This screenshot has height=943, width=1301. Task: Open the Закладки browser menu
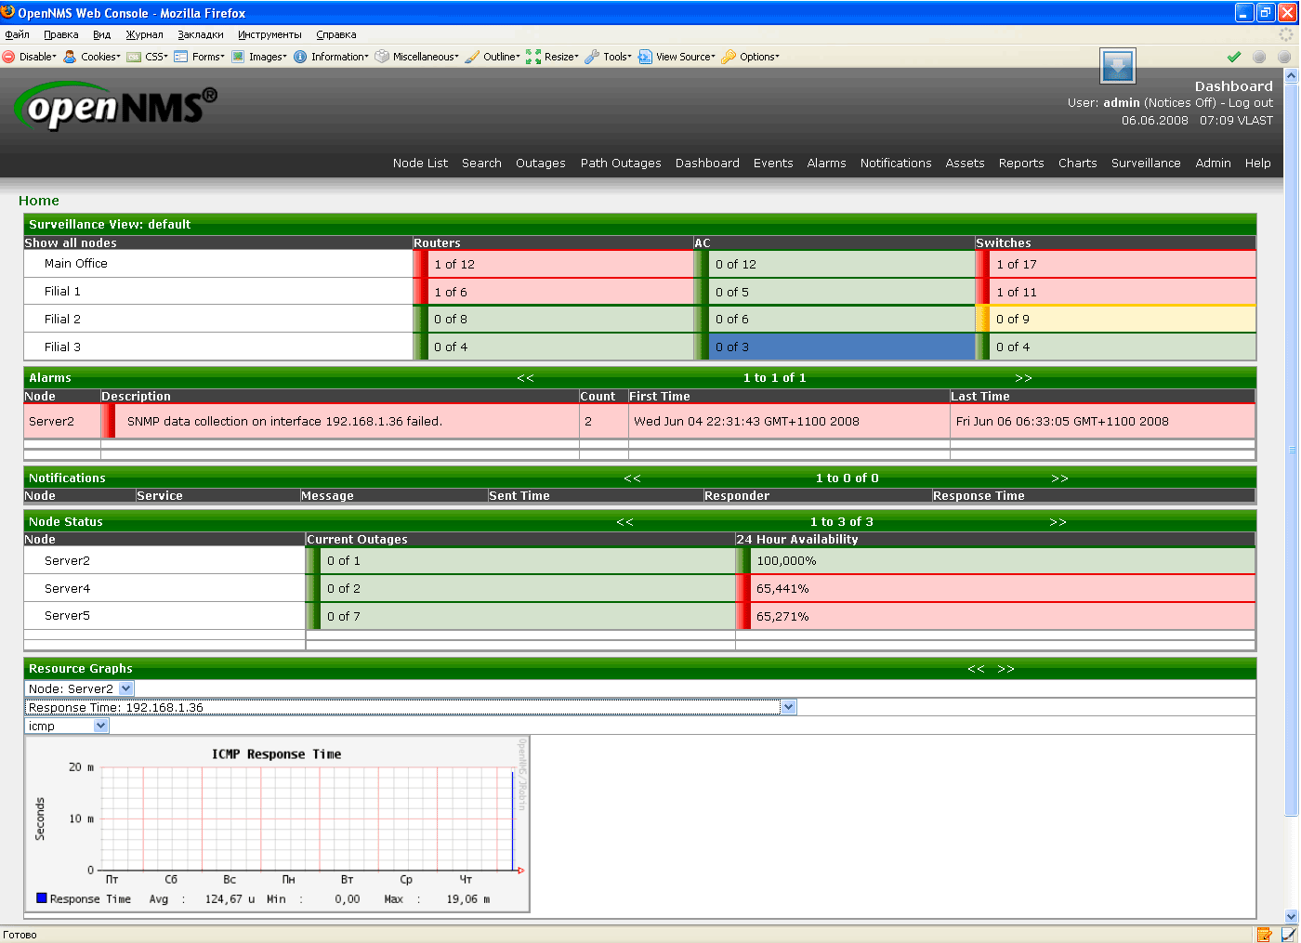click(201, 34)
